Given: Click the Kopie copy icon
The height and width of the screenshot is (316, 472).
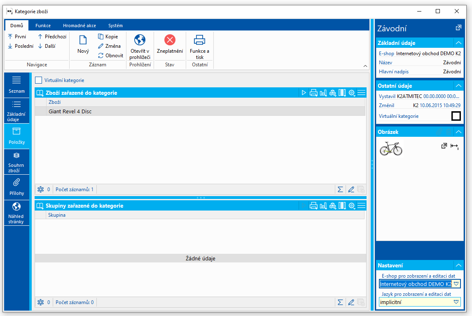Looking at the screenshot, I should pos(100,36).
